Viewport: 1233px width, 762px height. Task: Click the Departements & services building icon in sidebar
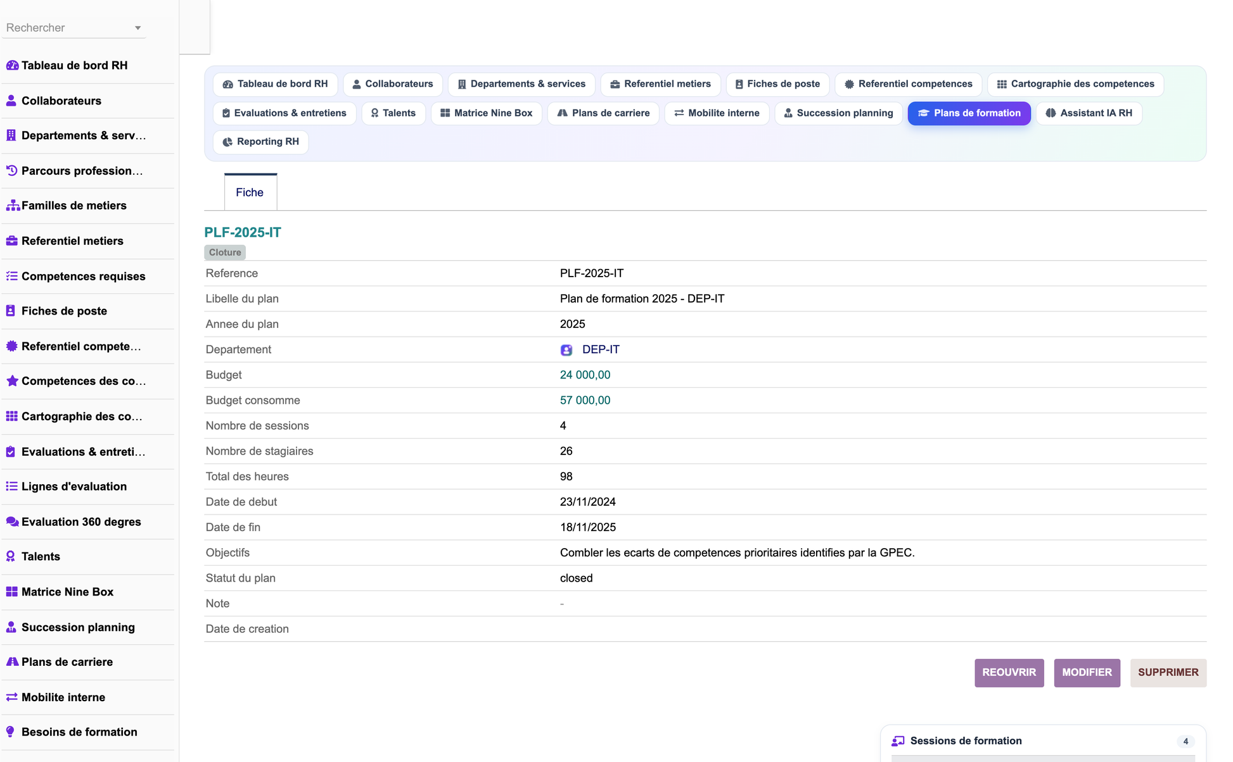pyautogui.click(x=11, y=135)
